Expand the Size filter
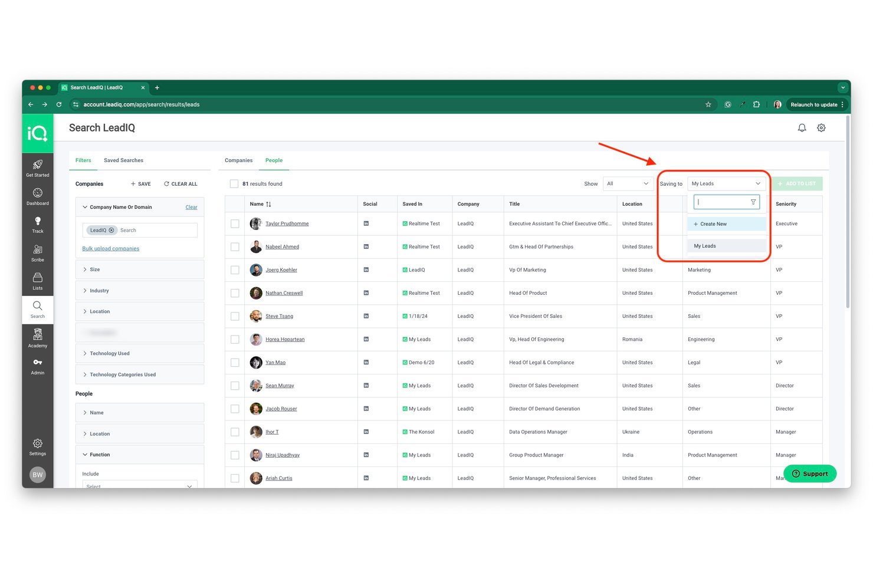This screenshot has height=582, width=873. [x=140, y=269]
